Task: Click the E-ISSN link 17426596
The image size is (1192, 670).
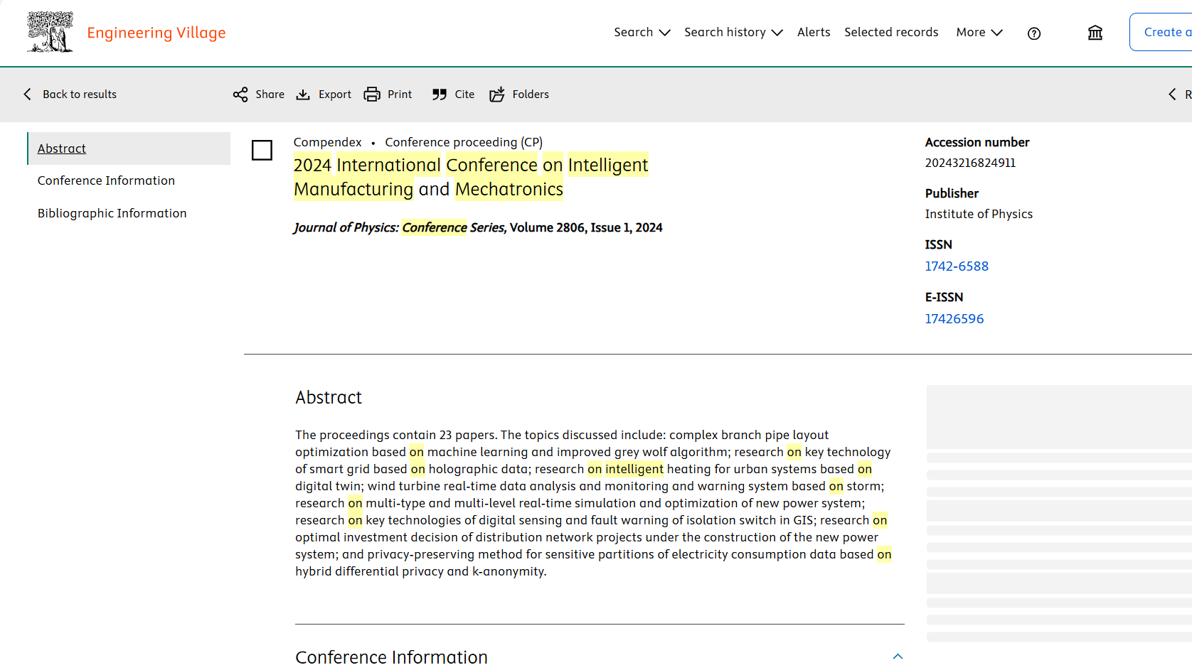Action: 954,319
